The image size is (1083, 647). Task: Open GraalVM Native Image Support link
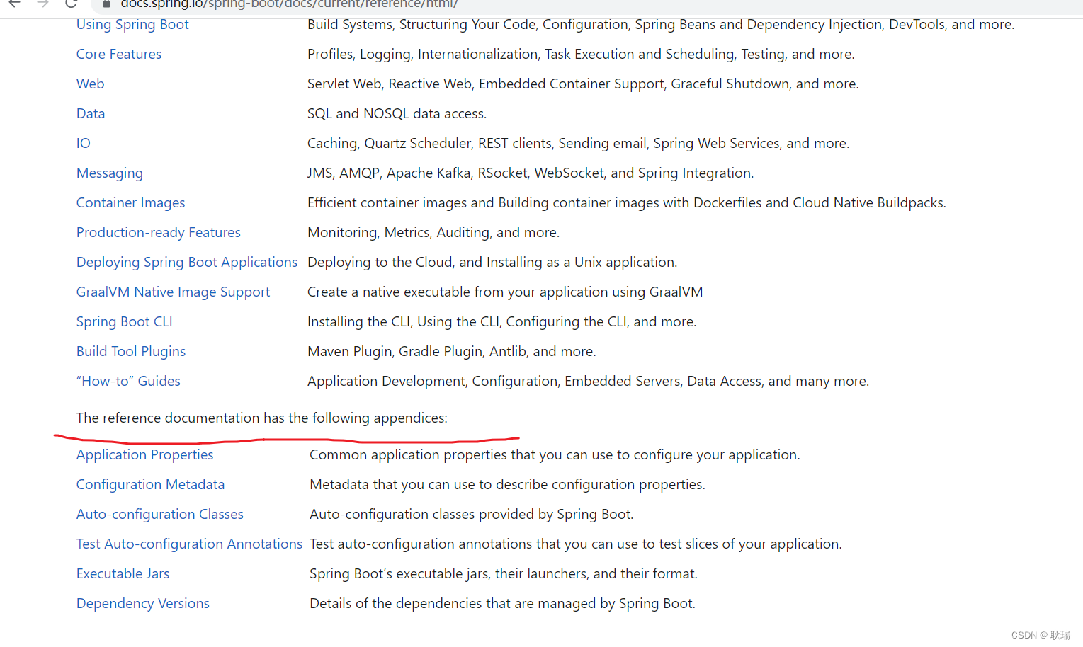173,292
